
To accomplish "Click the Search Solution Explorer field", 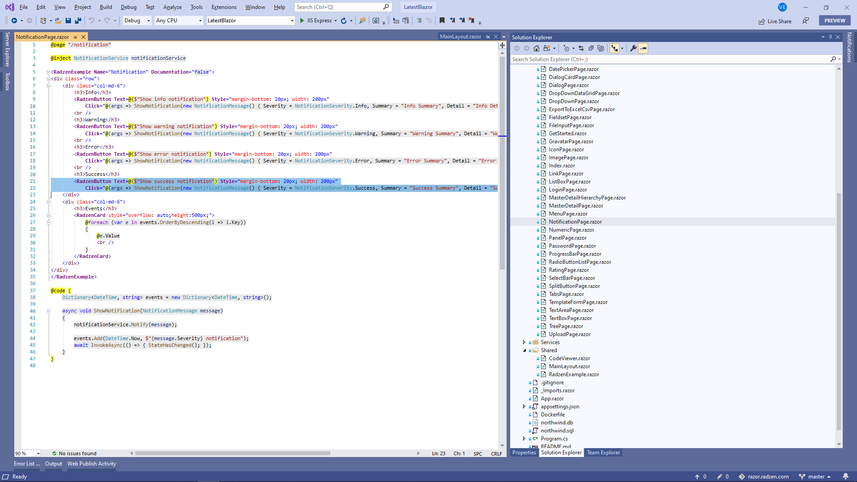I will [x=676, y=59].
